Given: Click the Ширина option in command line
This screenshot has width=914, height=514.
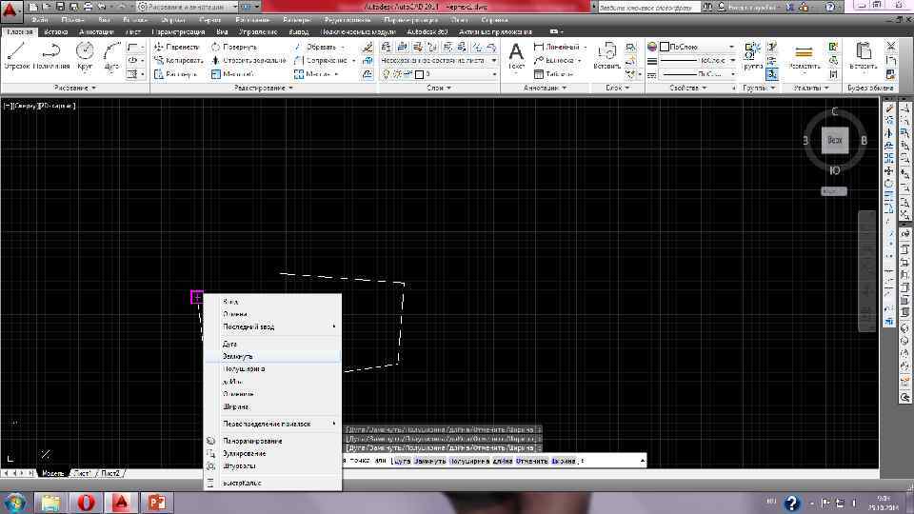Looking at the screenshot, I should pos(564,461).
